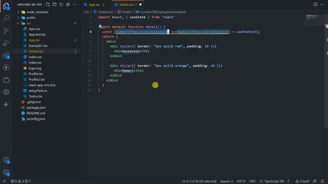This screenshot has height=184, width=328.
Task: Click 4 Spell status bar item
Action: (302, 181)
